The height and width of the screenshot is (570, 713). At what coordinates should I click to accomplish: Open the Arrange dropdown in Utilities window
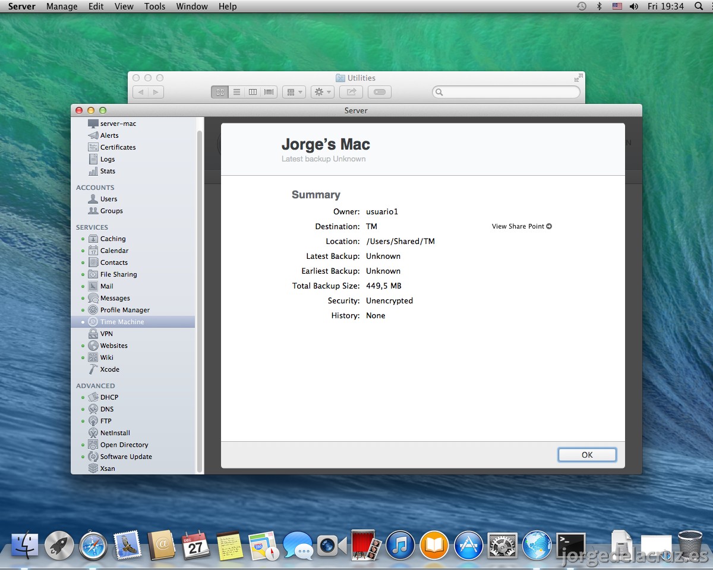(294, 92)
